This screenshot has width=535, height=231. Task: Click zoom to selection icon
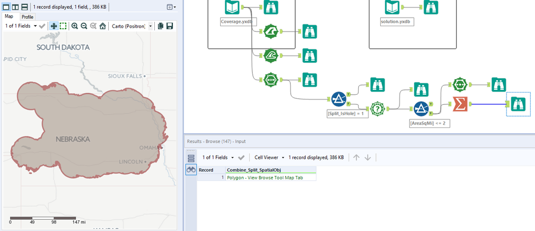point(93,26)
